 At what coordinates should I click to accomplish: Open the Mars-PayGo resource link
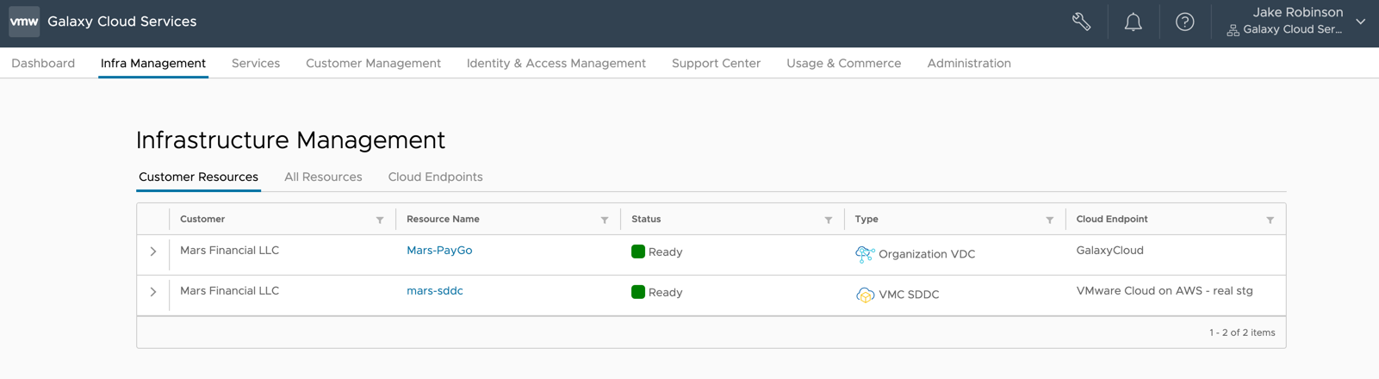pyautogui.click(x=439, y=251)
